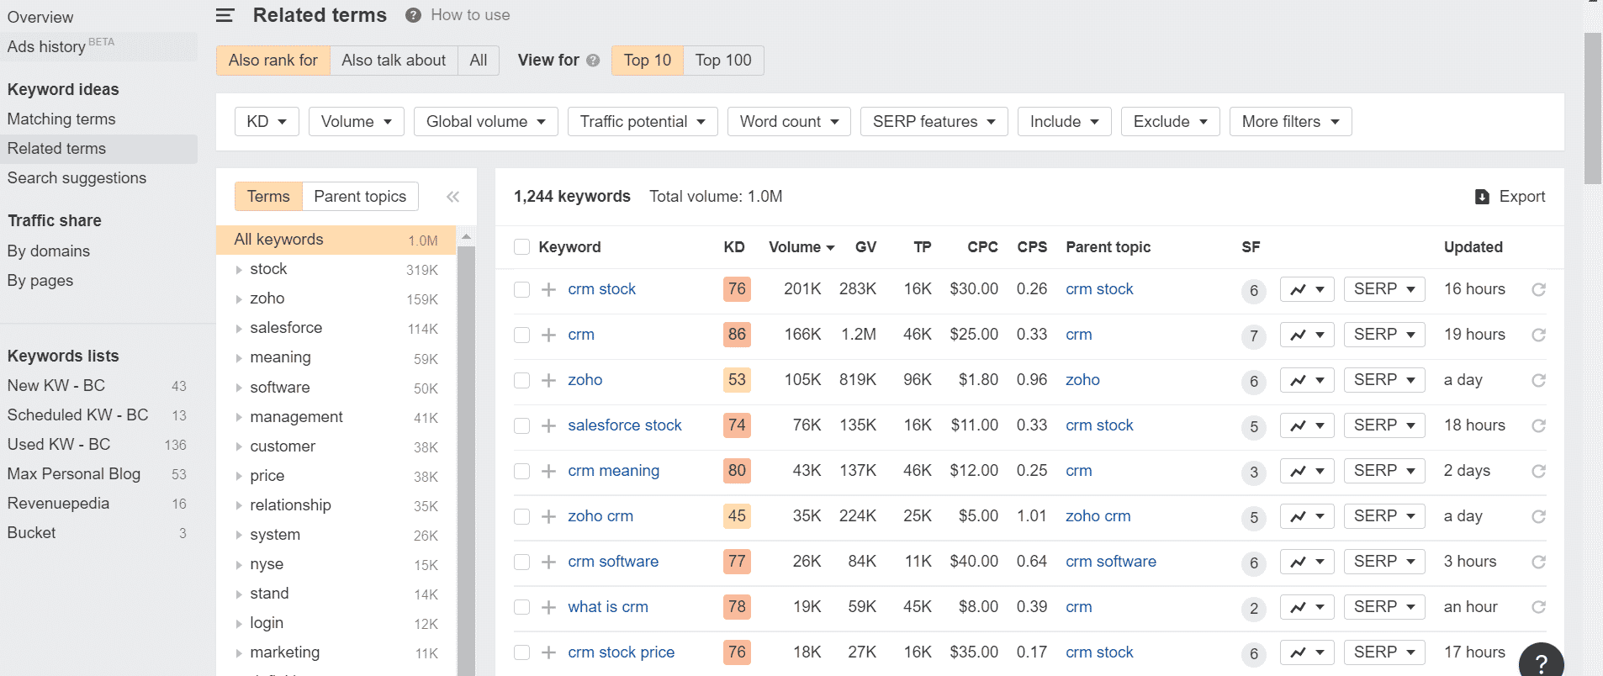The height and width of the screenshot is (676, 1603).
Task: Check the zoho row checkbox
Action: coord(521,380)
